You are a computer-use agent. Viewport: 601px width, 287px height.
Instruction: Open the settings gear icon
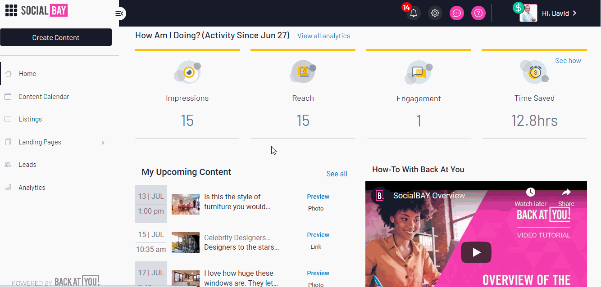(x=435, y=13)
